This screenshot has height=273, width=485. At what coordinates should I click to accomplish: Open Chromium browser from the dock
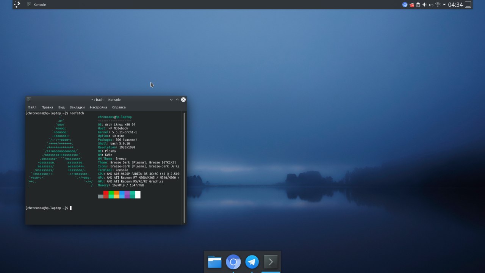click(x=233, y=262)
